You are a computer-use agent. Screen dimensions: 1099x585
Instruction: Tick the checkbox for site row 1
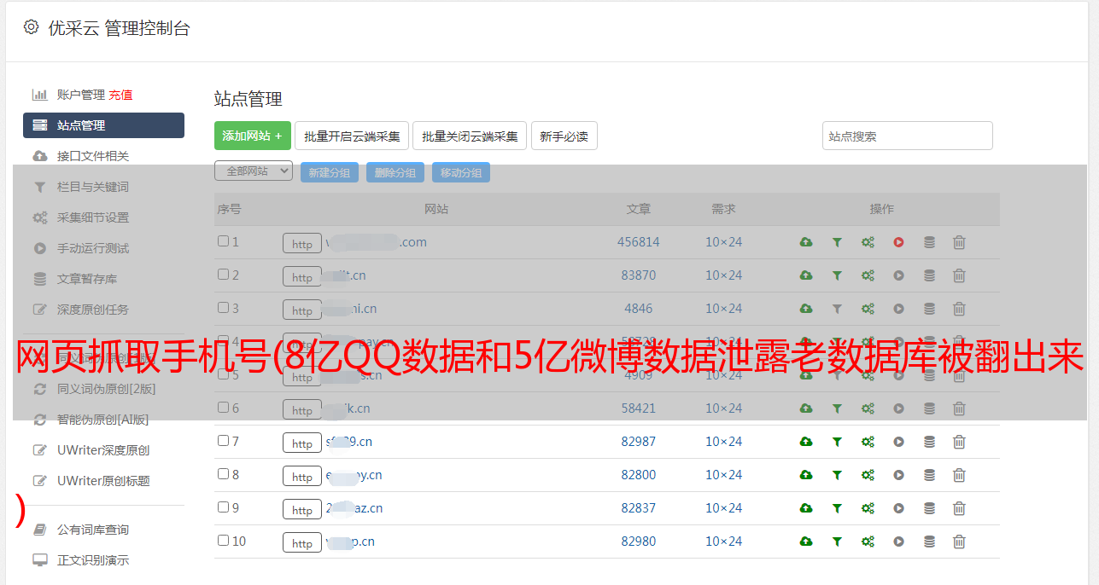click(x=223, y=241)
